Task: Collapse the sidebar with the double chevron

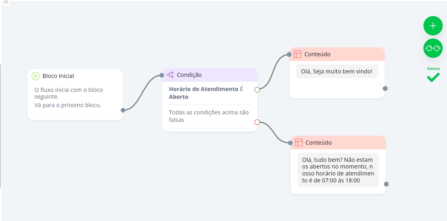Action: (x=6, y=2)
